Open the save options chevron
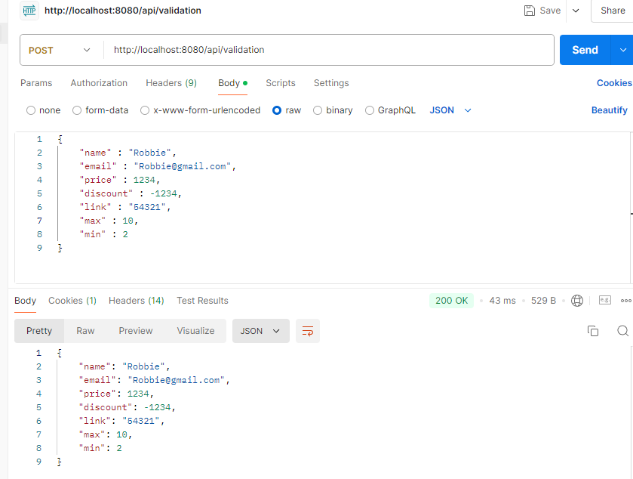The image size is (633, 479). (x=576, y=11)
